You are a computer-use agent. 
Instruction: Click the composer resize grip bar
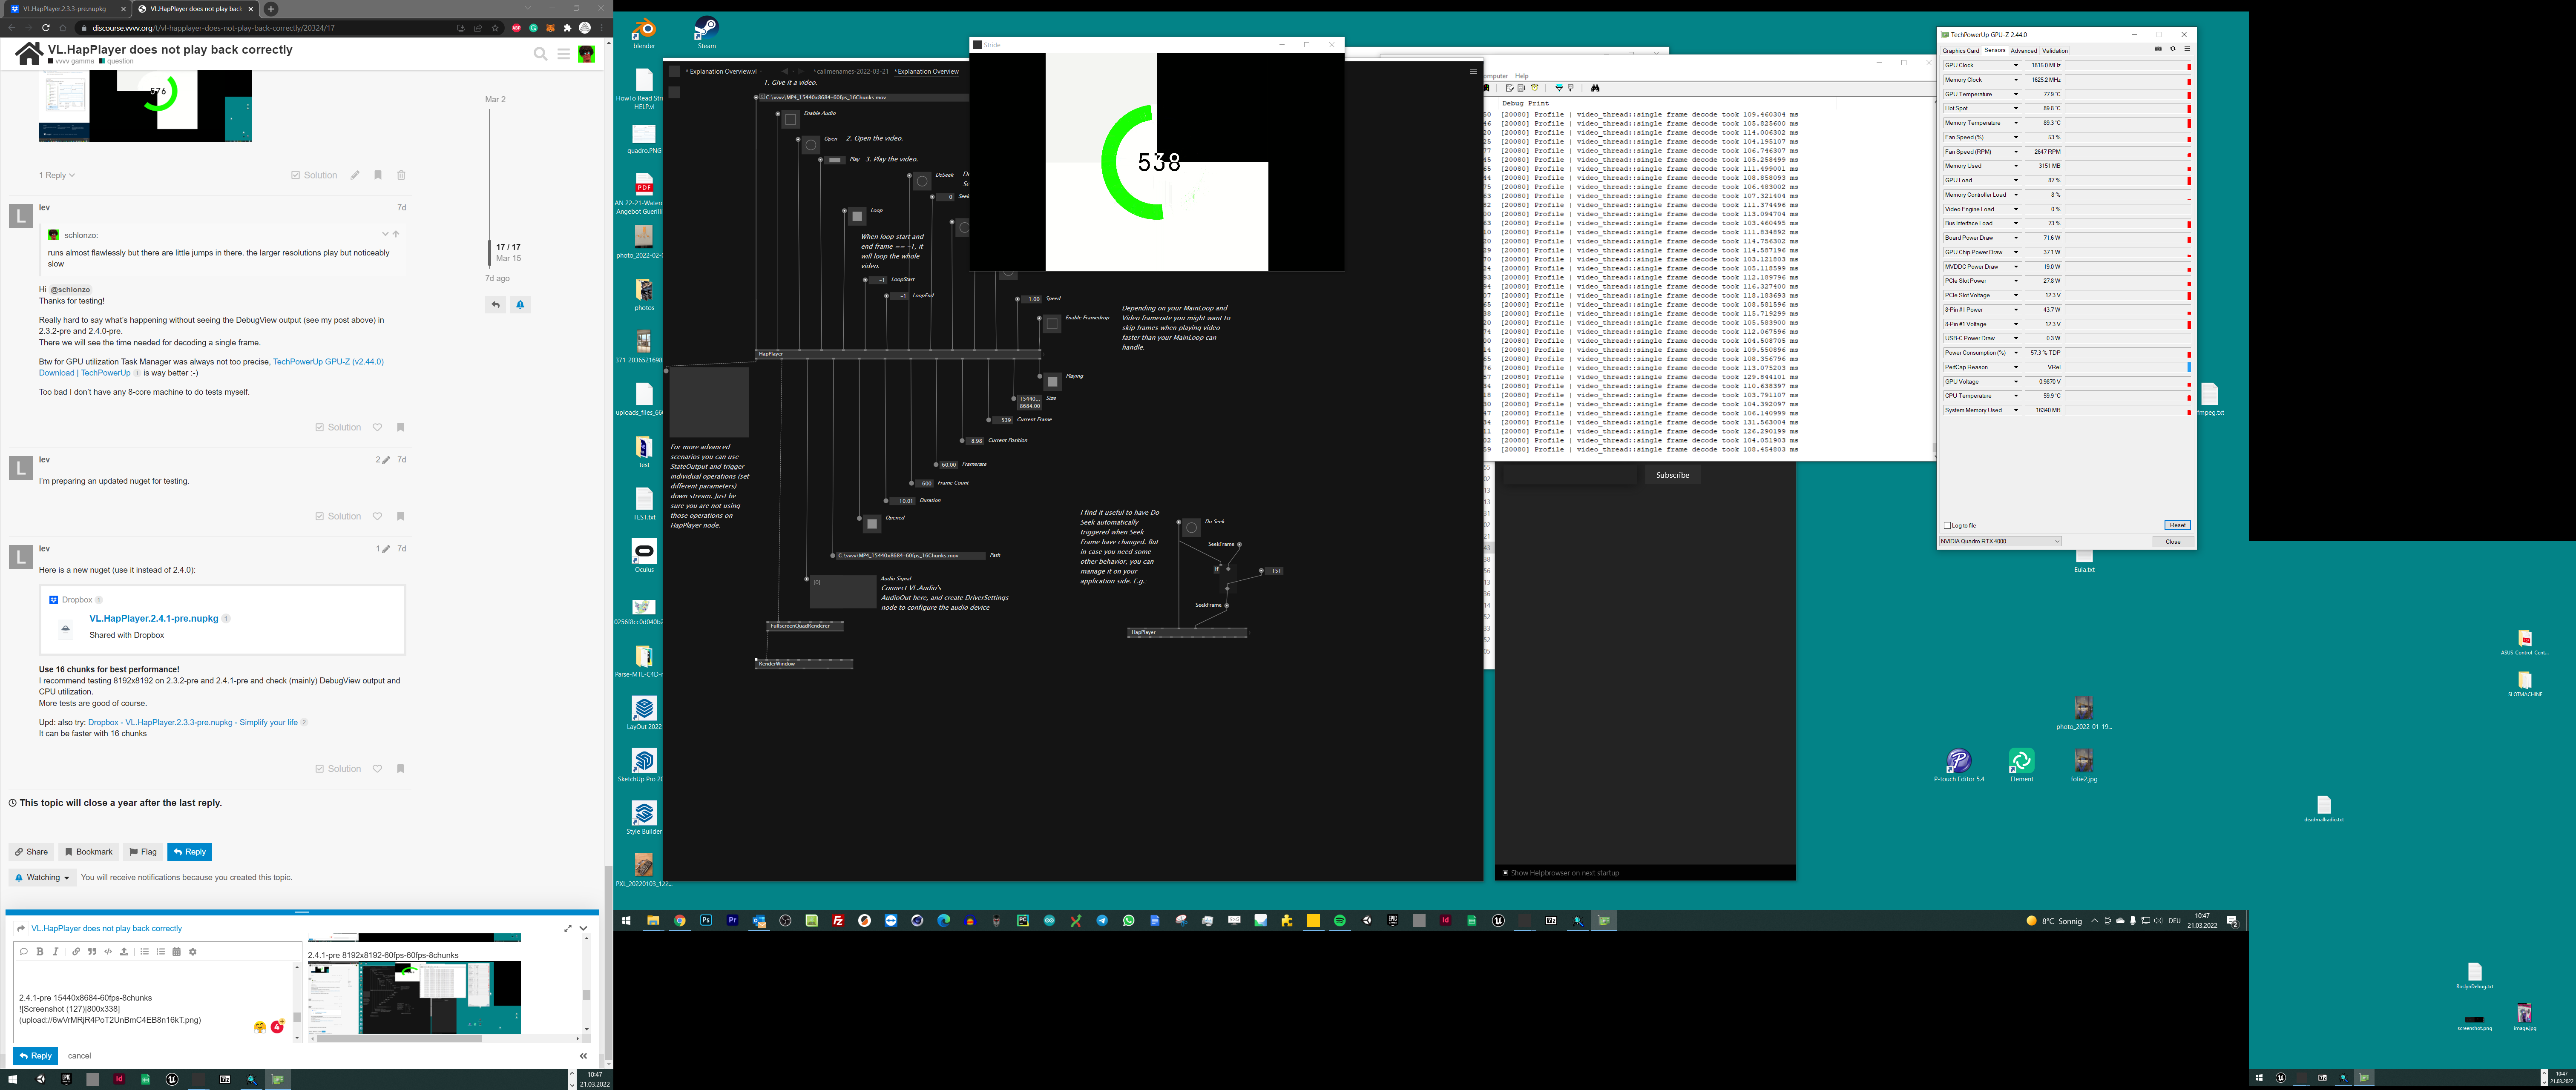point(302,912)
